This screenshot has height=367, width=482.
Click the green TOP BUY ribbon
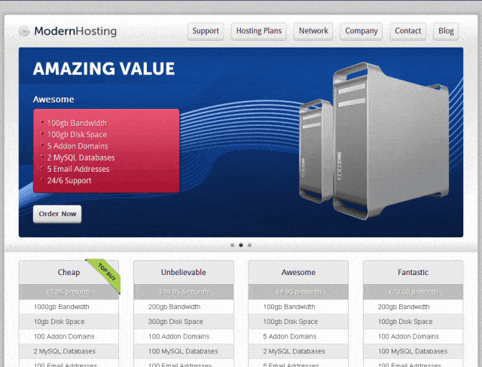105,274
